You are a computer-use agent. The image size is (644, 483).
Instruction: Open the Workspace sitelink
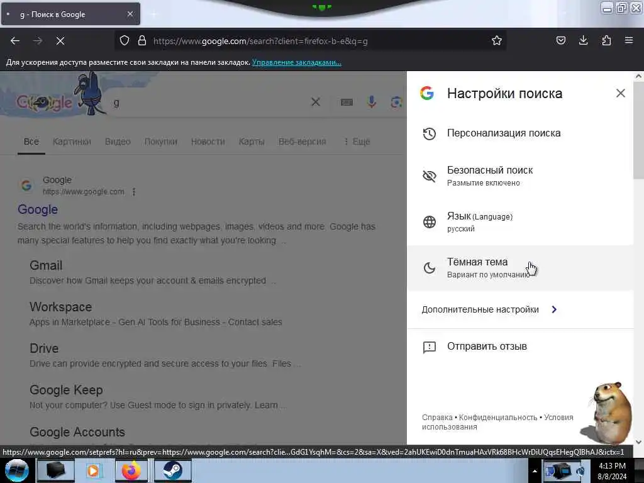tap(61, 307)
